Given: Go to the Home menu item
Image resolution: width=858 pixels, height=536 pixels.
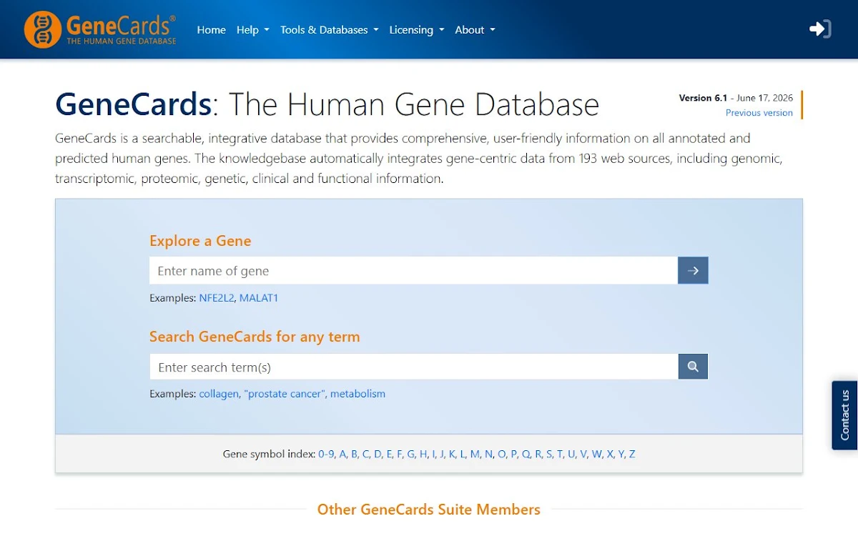Looking at the screenshot, I should click(211, 29).
